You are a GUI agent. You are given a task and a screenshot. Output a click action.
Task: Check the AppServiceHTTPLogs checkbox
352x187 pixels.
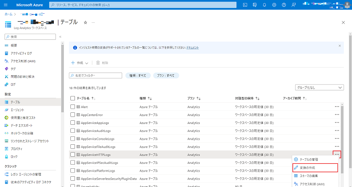(x=72, y=155)
